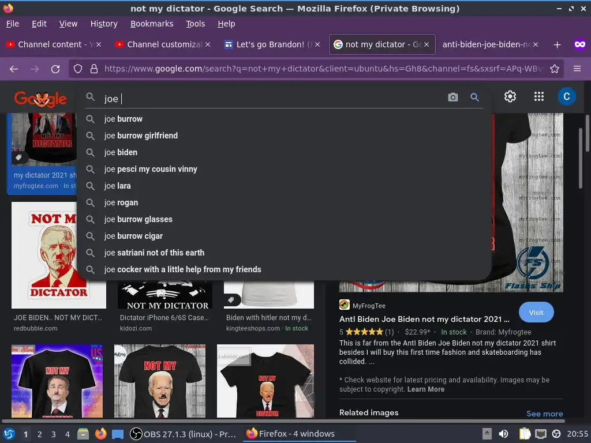Screen dimensions: 591x443
Task: Click the Visit button for MyFrogTee
Action: [536, 312]
